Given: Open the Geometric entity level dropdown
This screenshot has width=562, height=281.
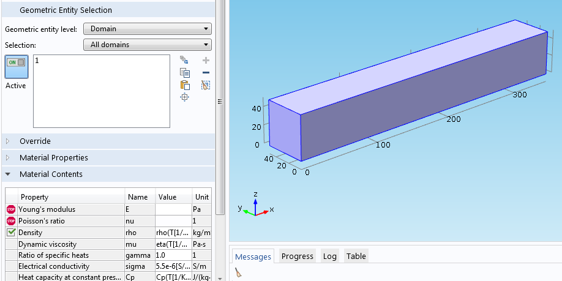Looking at the screenshot, I should (x=147, y=29).
